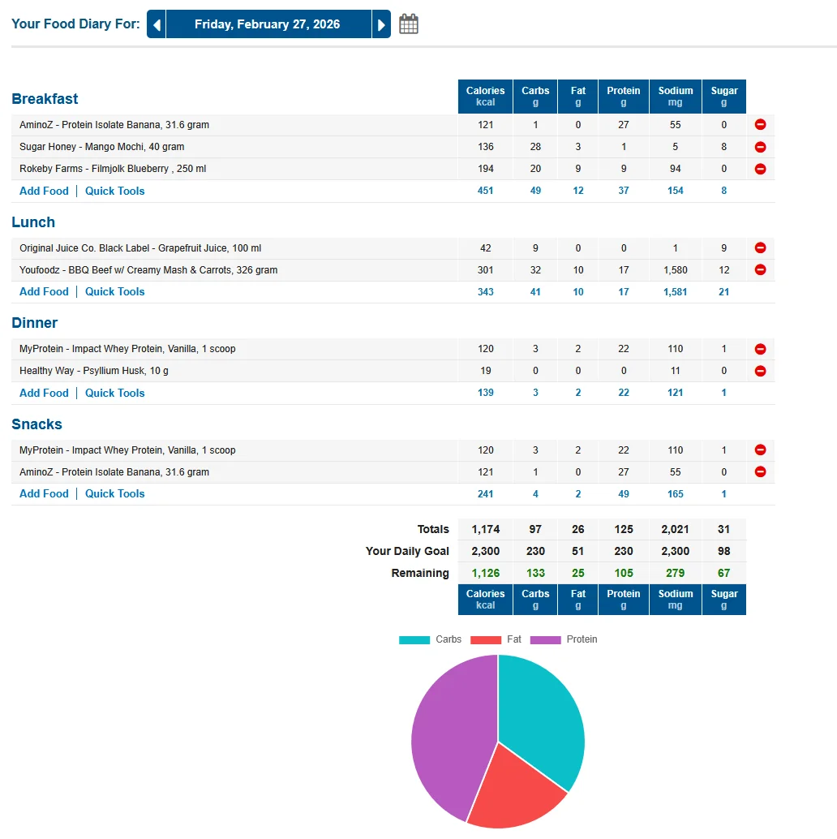Remove Youfoodz BBQ Beef entry
Screen dimensions: 837x839
[x=760, y=269]
